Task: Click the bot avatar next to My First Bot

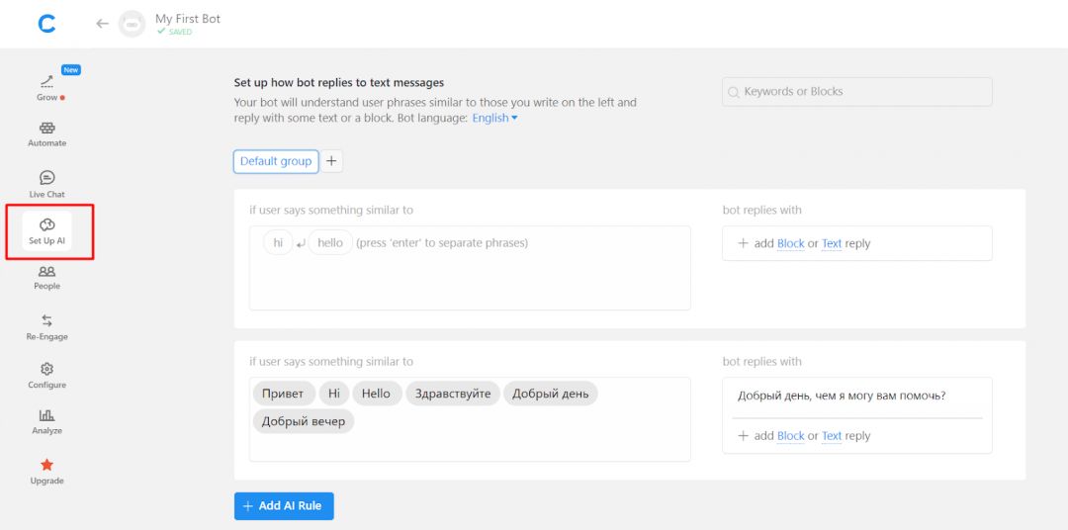Action: 133,24
